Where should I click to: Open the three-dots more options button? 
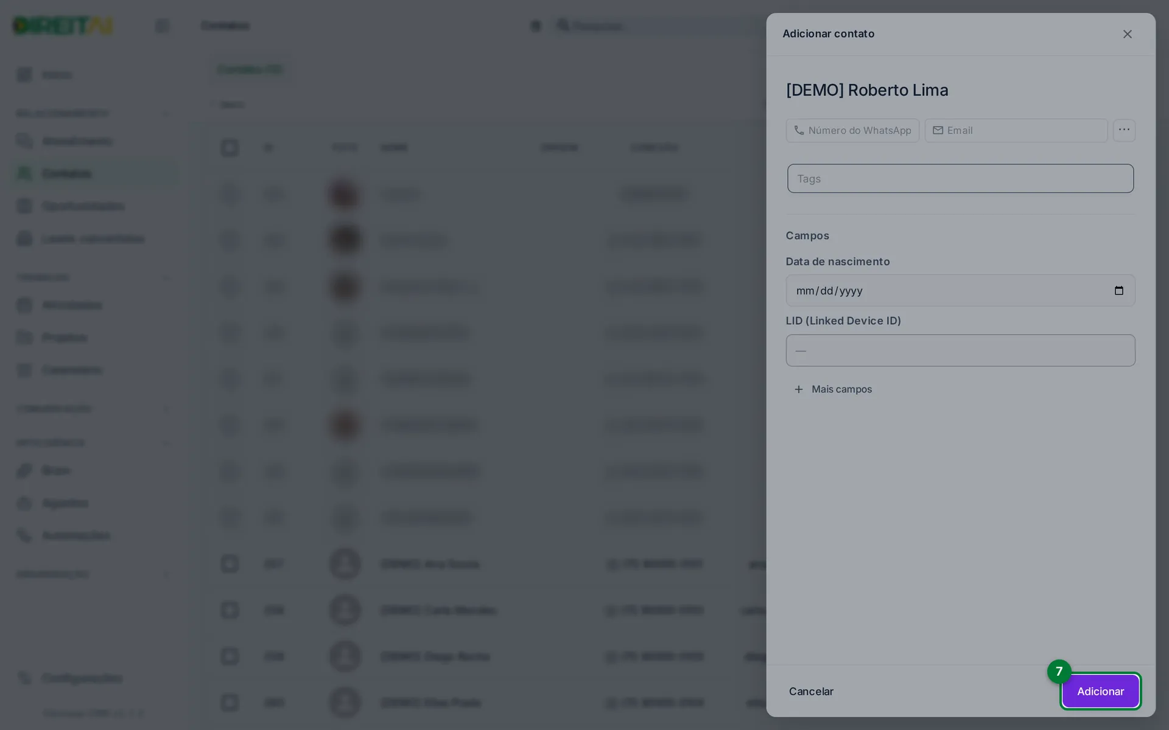(x=1124, y=130)
